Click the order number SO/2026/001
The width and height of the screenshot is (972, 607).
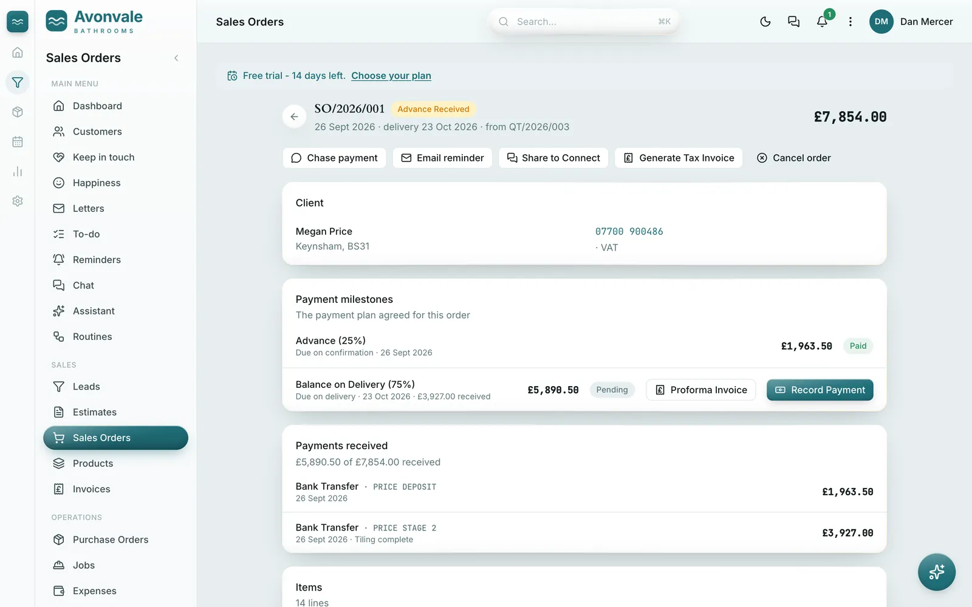349,109
